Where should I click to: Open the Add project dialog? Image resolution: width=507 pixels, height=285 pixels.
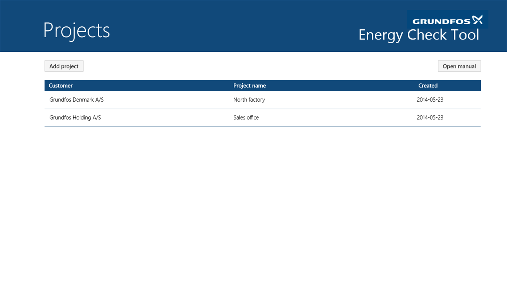click(x=64, y=66)
